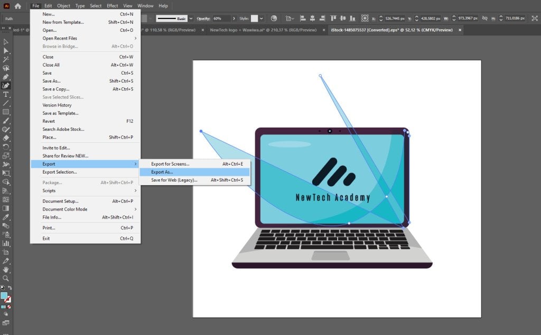541x335 pixels.
Task: Click the stroke swatch in toolbar
Action: [x=8, y=300]
